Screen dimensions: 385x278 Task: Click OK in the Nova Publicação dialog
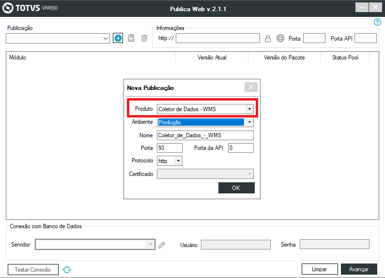coord(236,188)
